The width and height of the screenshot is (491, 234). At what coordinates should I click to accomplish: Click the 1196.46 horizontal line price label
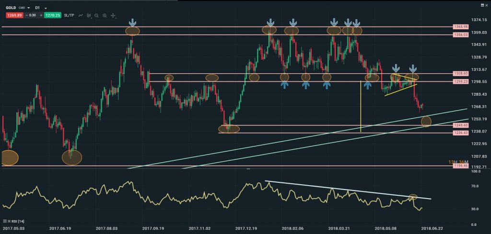coord(460,166)
